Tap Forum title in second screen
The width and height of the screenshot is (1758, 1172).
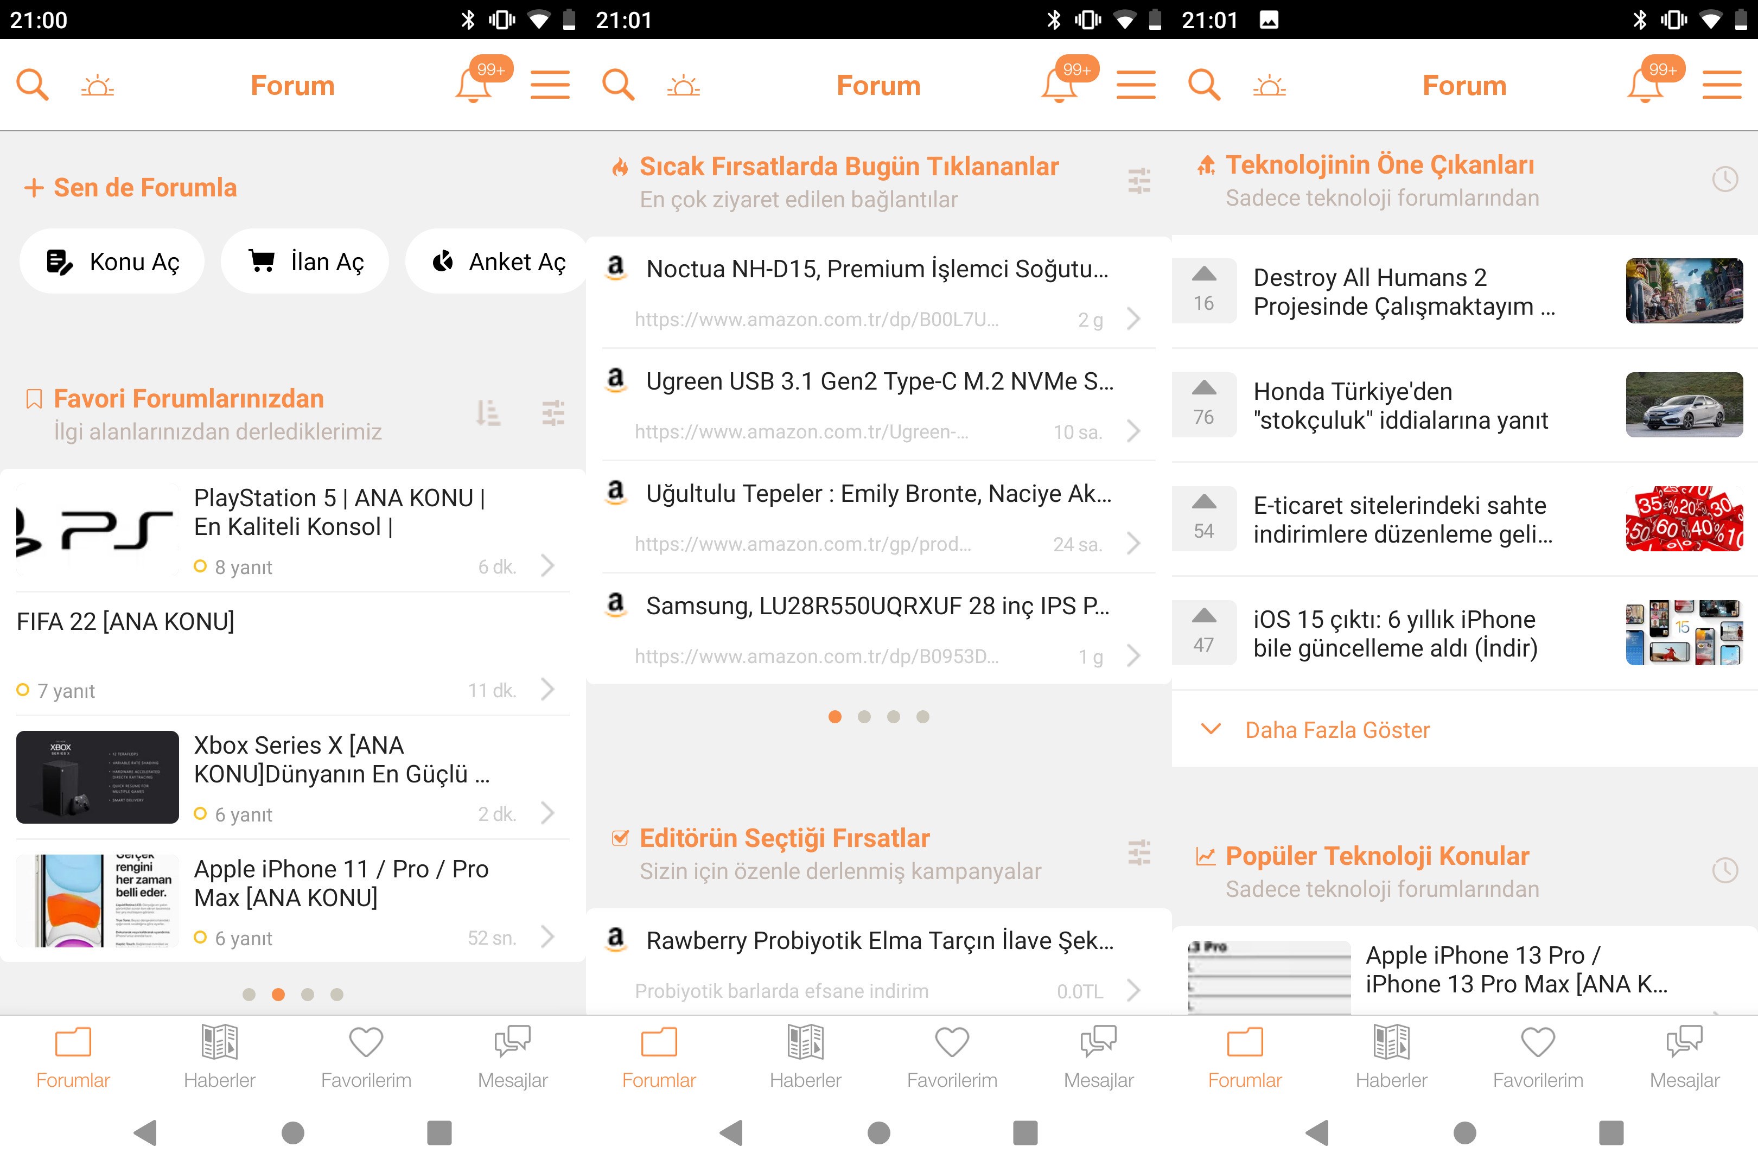878,85
